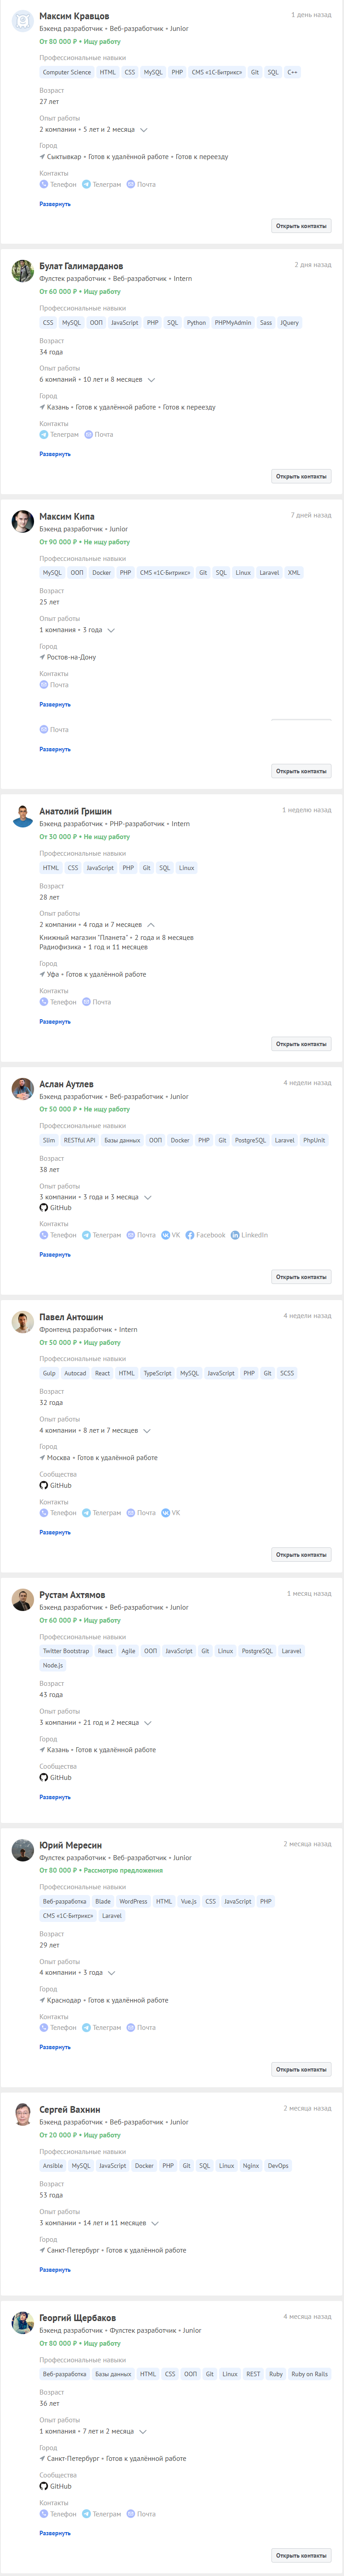
Task: Open GitHub icon in Рустам Ахтямов's card
Action: 44,1777
